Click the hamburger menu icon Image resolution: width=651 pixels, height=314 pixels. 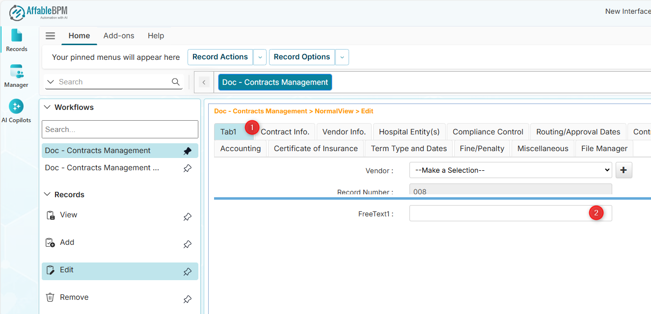(x=50, y=36)
